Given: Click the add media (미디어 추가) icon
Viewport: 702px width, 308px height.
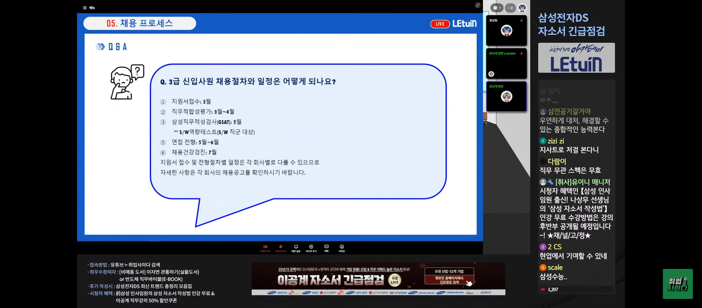Looking at the screenshot, I should coord(311,248).
